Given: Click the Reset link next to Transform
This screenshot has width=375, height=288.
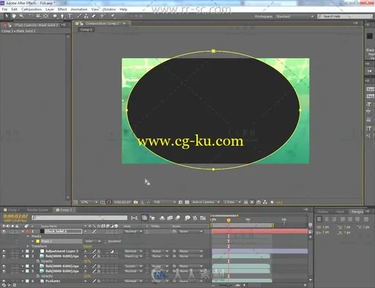Looking at the screenshot, I should pos(87,246).
